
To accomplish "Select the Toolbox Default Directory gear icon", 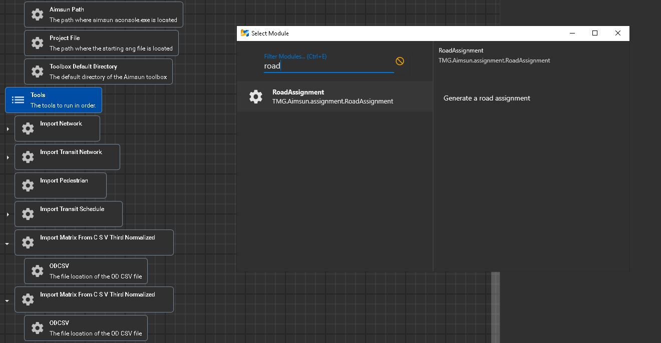I will click(37, 71).
